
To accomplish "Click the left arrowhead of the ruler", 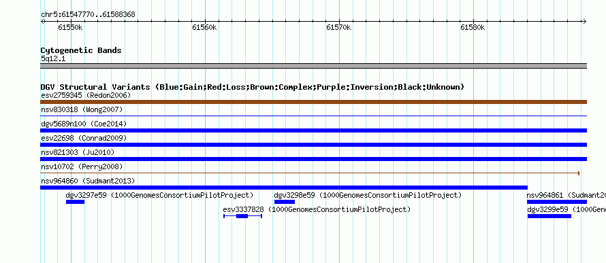I will click(42, 22).
